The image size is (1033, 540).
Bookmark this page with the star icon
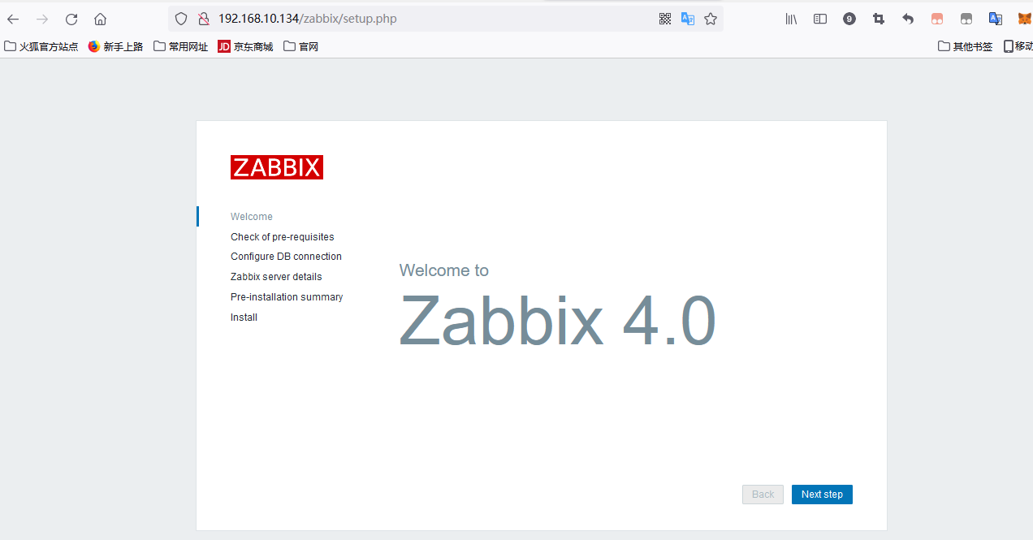711,19
